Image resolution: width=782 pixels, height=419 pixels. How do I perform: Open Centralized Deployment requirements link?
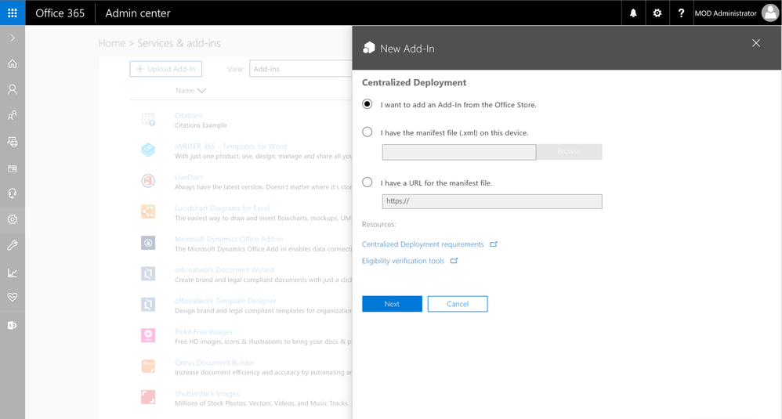pos(423,244)
